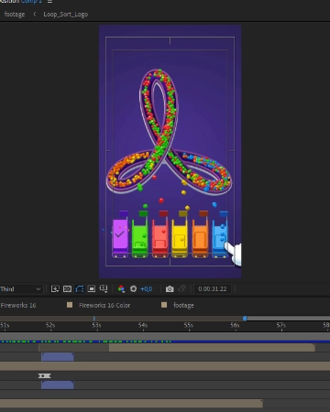Click the 53s mark on the time ruler
Viewport: 330px width, 412px height.
coord(96,325)
